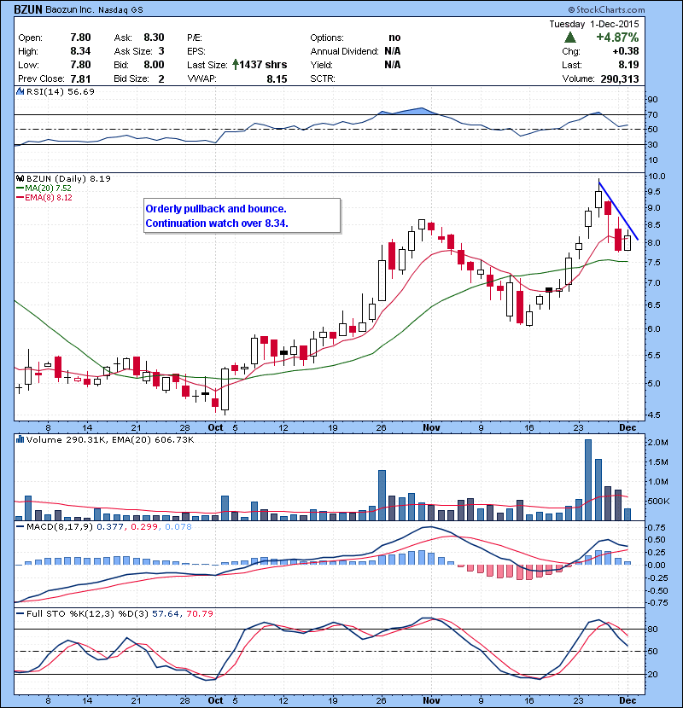This screenshot has height=708, width=683.
Task: Click the Chg value +0.38
Action: tap(626, 51)
